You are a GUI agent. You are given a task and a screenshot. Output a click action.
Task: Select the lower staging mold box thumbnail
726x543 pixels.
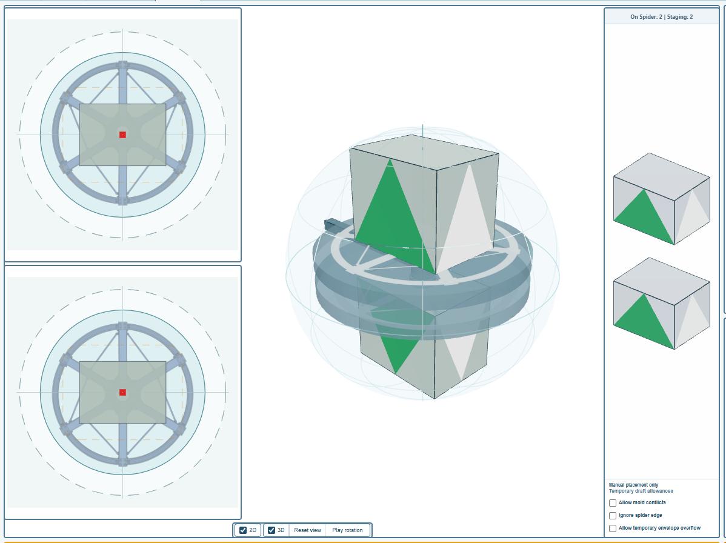(661, 303)
